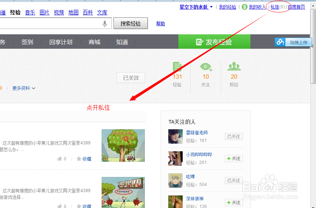The height and width of the screenshot is (208, 316).
Task: Follow 深林狼神 with +关注
Action: click(x=234, y=203)
